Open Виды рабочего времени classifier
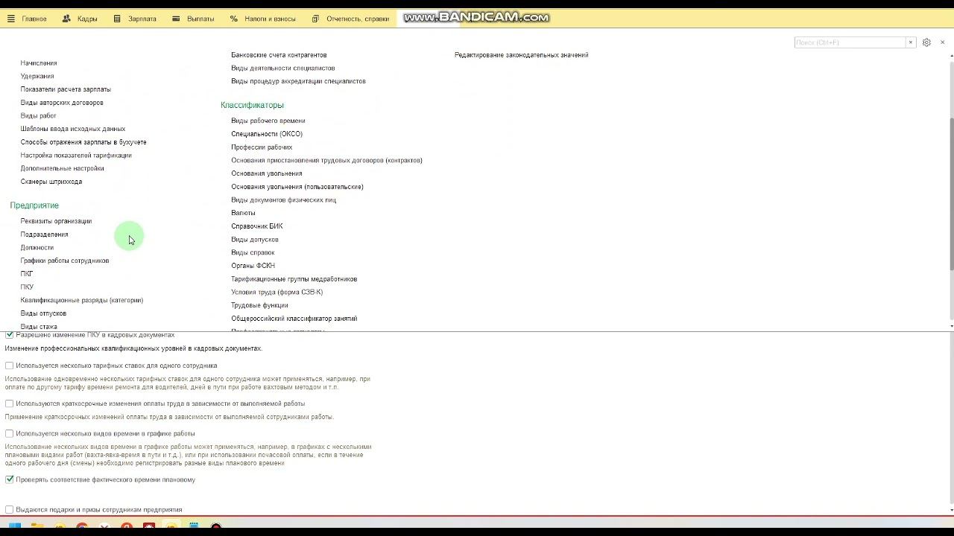The width and height of the screenshot is (954, 536). (268, 121)
